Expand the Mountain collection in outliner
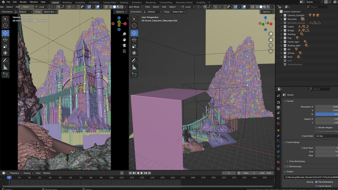The height and width of the screenshot is (190, 338). [281, 19]
